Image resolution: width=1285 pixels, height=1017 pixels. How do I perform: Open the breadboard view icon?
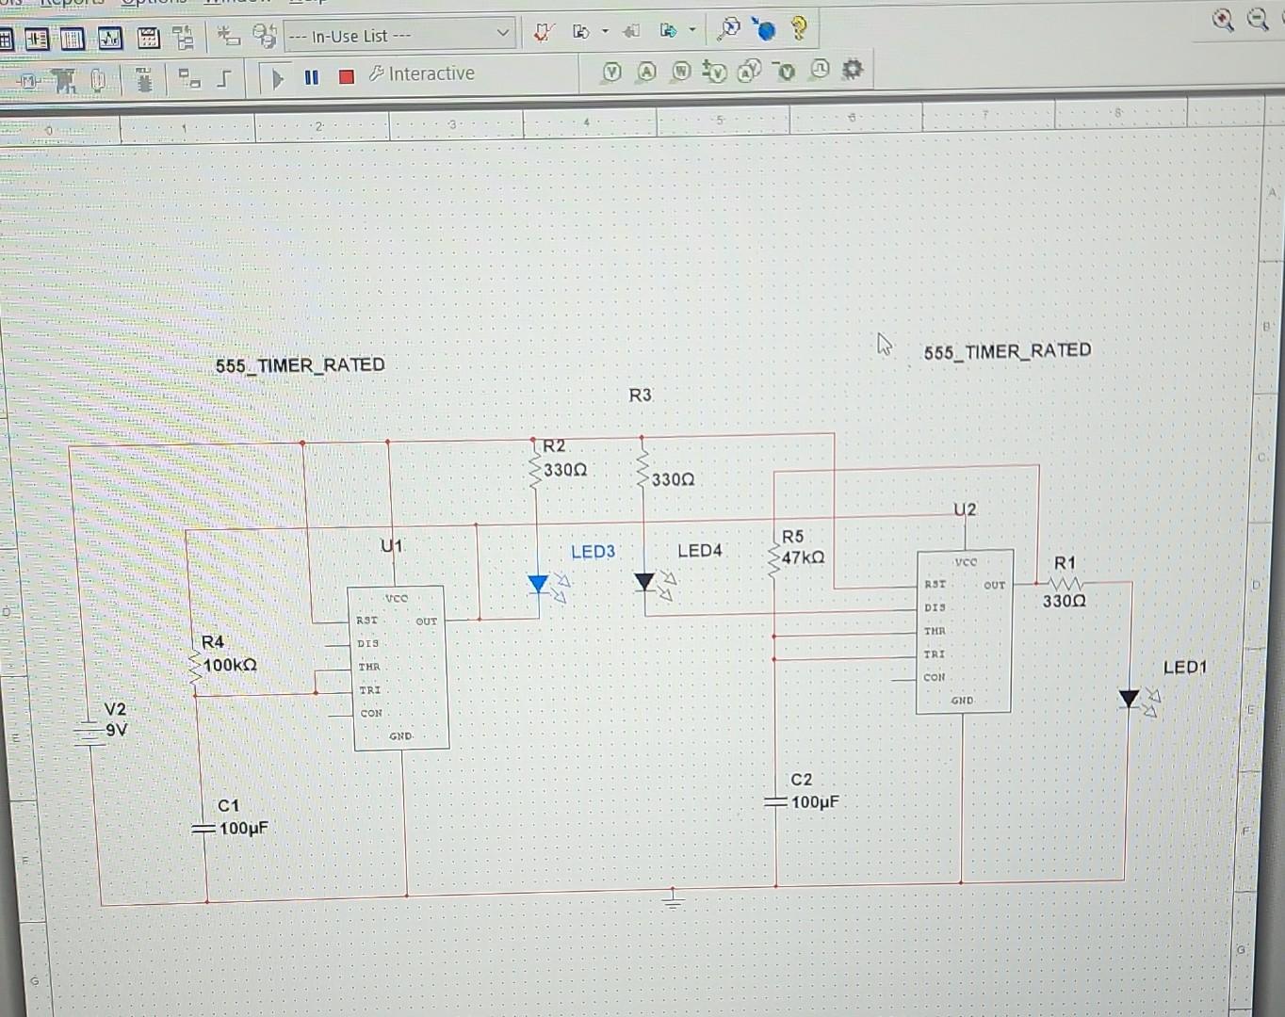73,40
